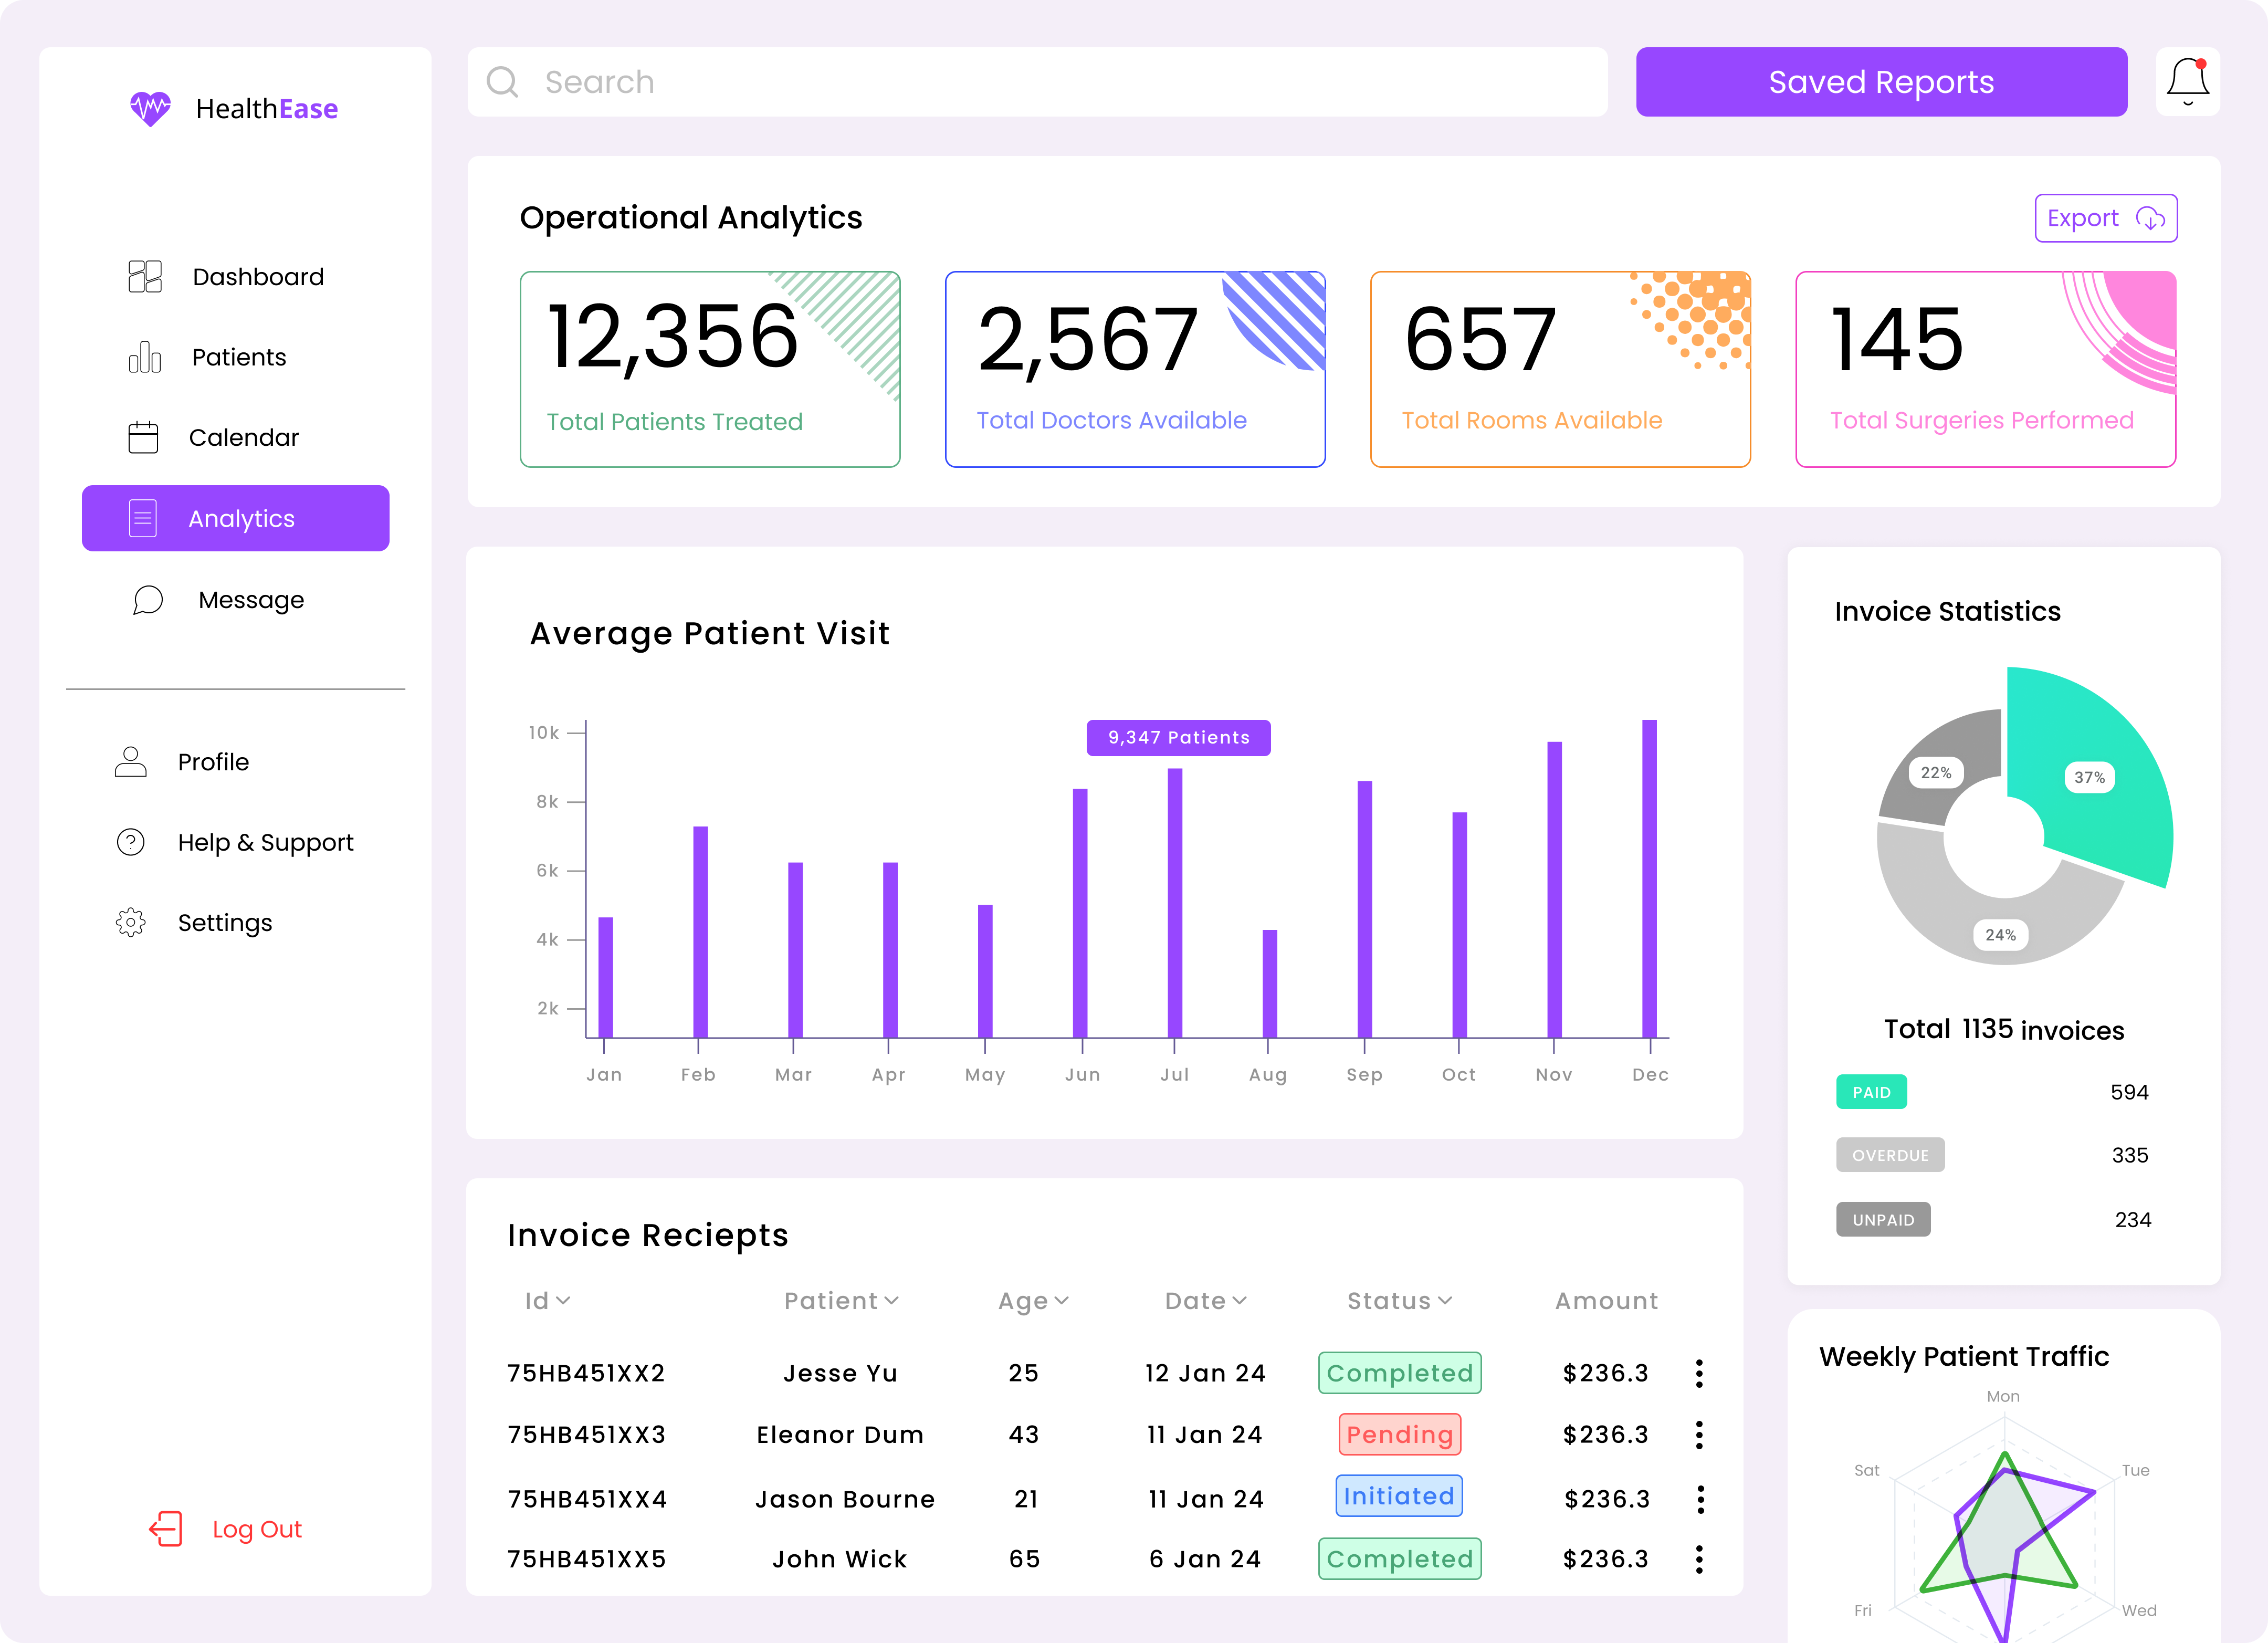Click the Calendar icon in sidebar
Screen dimensions: 2268x1643
143,437
